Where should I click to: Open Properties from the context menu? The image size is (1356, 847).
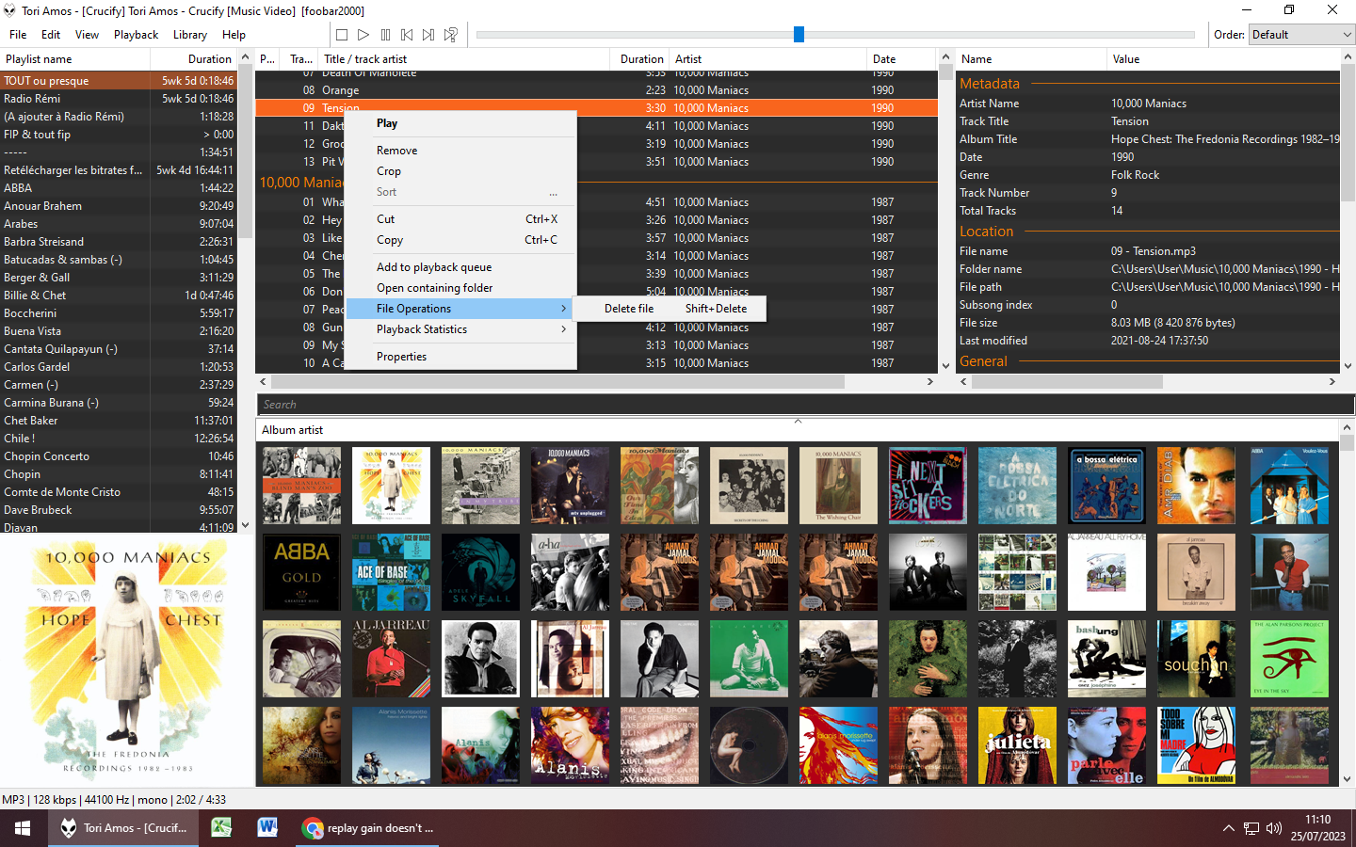(461, 357)
